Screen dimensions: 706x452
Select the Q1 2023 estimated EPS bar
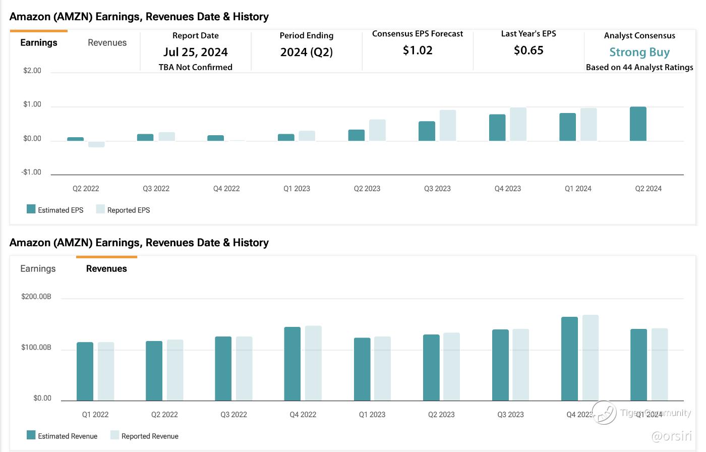click(286, 137)
